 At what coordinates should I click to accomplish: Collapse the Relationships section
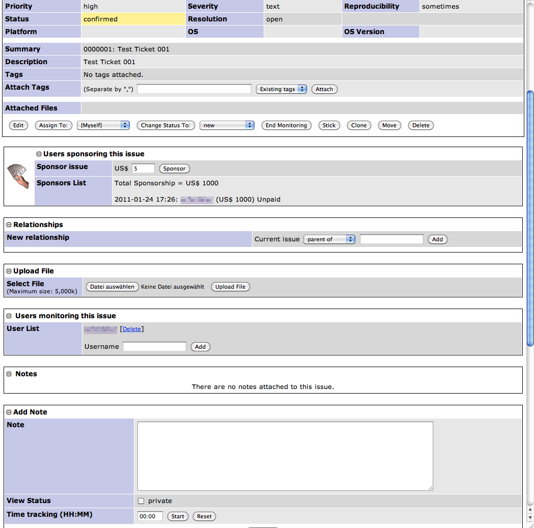coord(9,225)
